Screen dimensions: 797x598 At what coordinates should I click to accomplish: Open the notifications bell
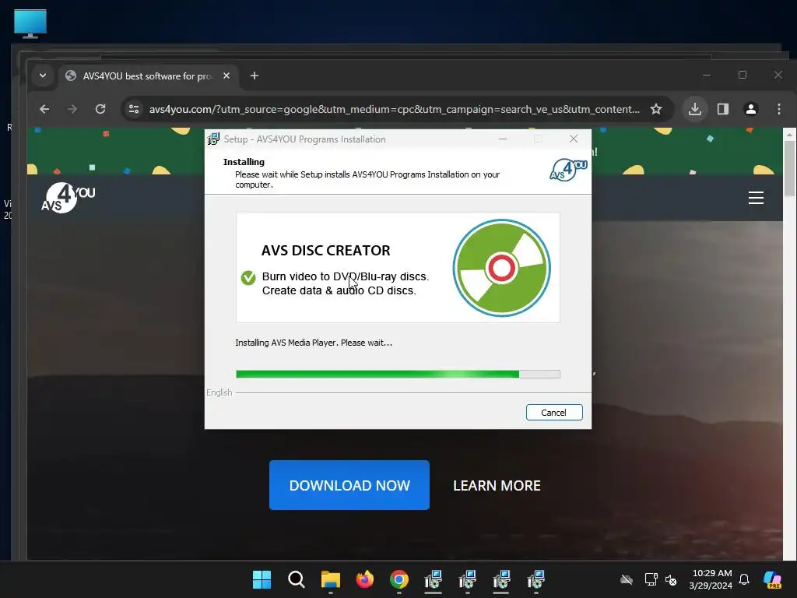pos(744,579)
